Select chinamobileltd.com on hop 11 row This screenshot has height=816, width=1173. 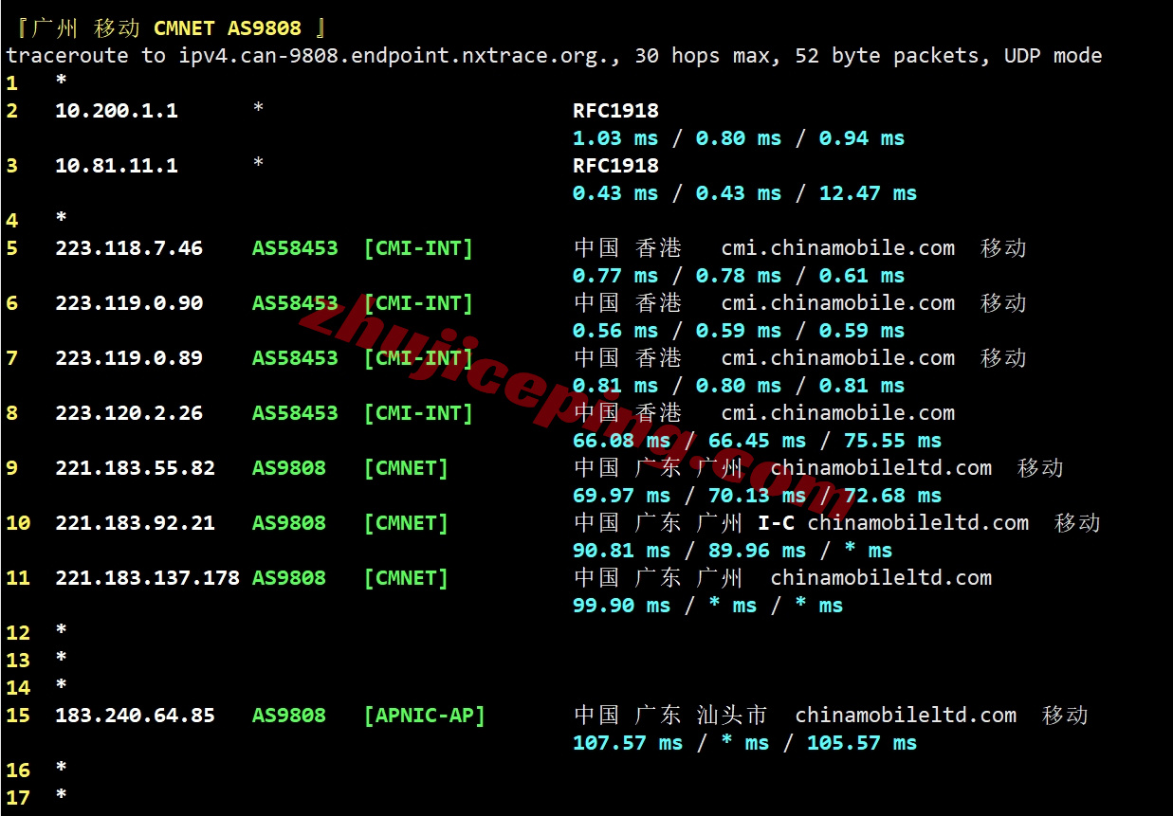881,578
